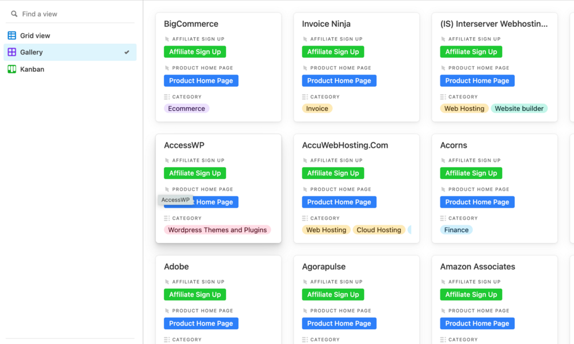Open AccuWebHosting Affiliate Sign Up button
Image resolution: width=574 pixels, height=344 pixels.
click(x=333, y=173)
